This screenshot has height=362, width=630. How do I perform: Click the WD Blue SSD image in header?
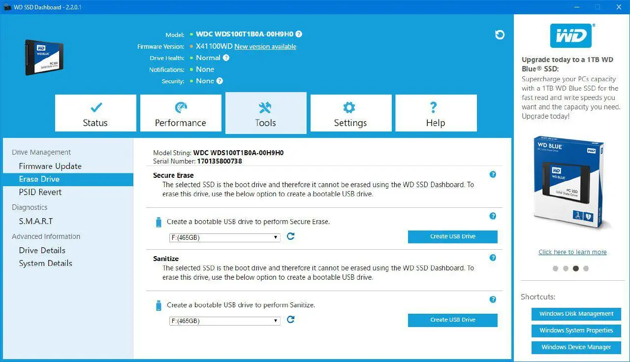click(44, 57)
